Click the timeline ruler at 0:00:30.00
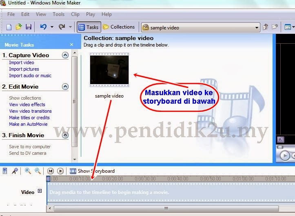The height and width of the screenshot is (216, 295). (x=145, y=179)
